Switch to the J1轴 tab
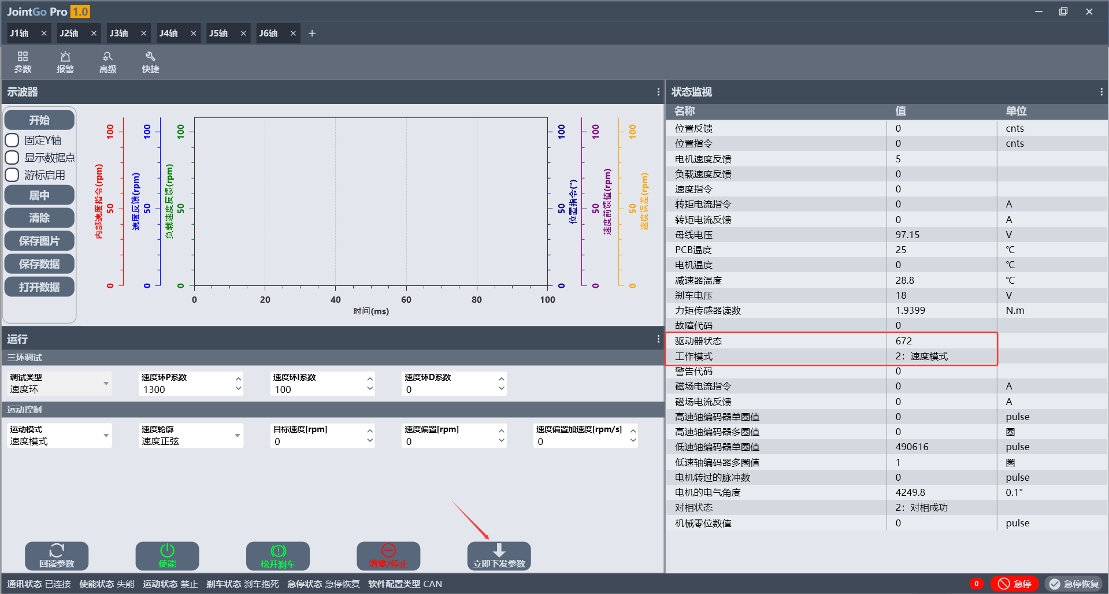This screenshot has width=1109, height=594. pyautogui.click(x=19, y=34)
